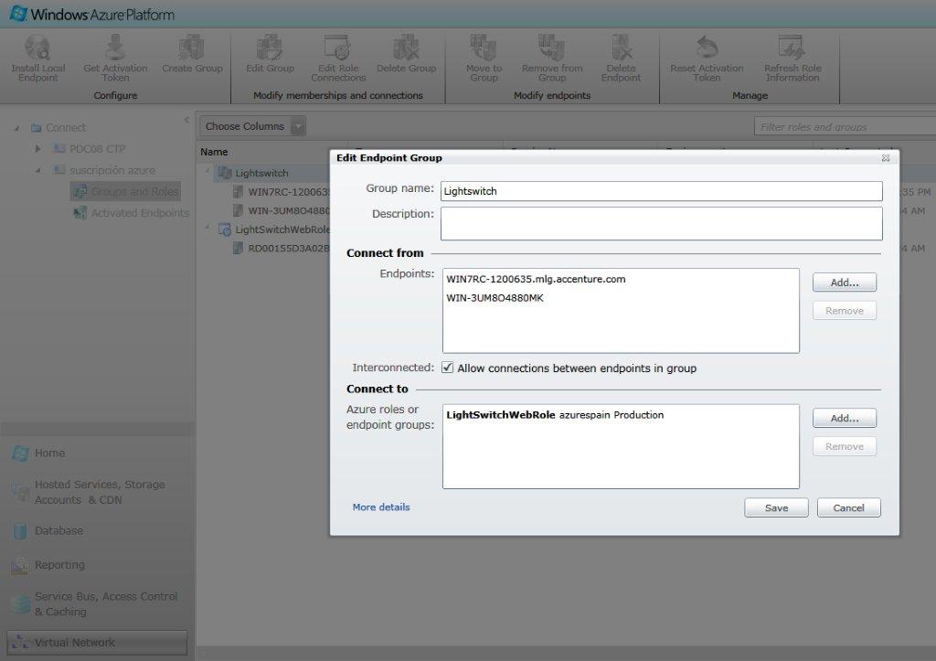The height and width of the screenshot is (661, 936).
Task: Select Activated Endpoints tree item
Action: point(132,213)
